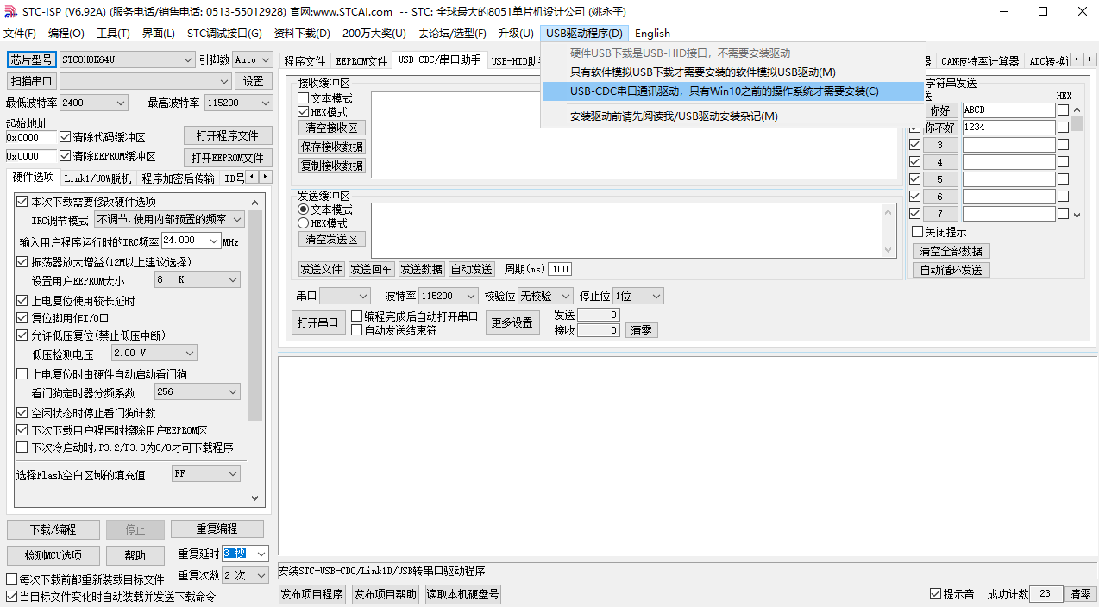The height and width of the screenshot is (607, 1099).
Task: Open the 重复次数 dropdown
Action: point(246,575)
